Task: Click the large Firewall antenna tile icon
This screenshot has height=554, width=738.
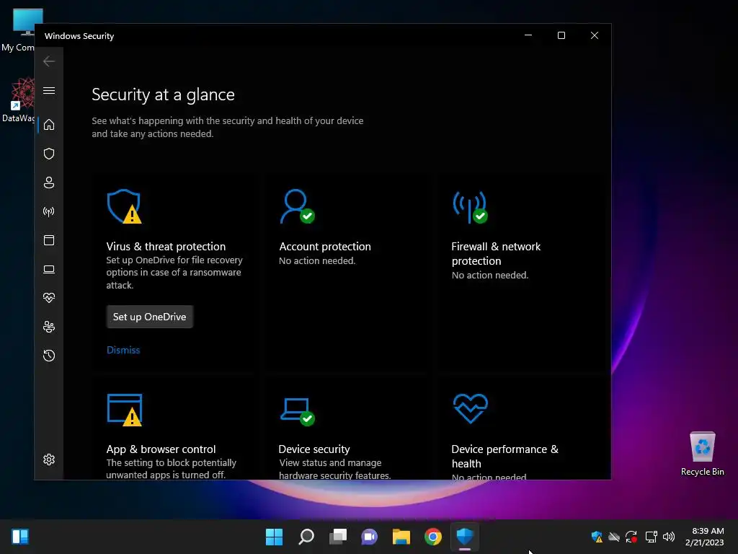Action: [x=470, y=207]
